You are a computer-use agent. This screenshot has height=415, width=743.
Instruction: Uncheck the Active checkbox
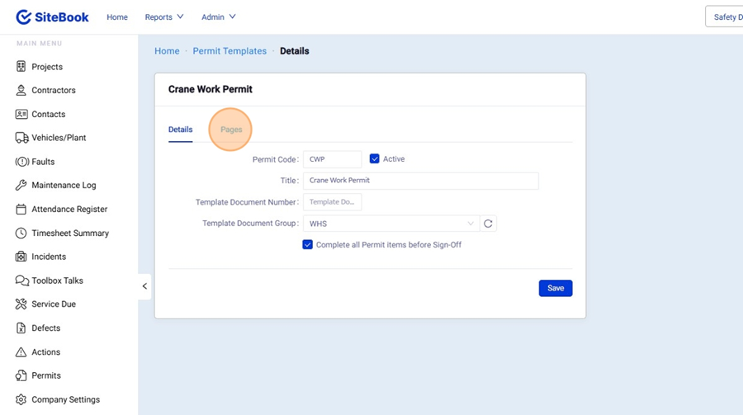pos(374,159)
